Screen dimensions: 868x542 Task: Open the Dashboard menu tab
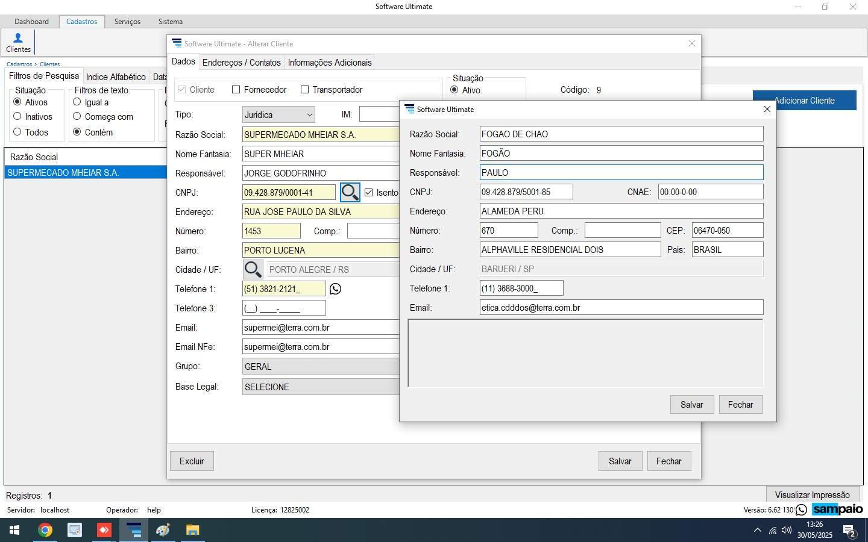pos(31,22)
